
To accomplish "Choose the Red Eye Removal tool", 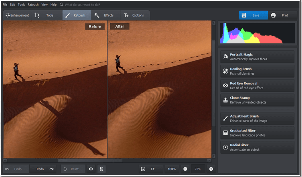I will (x=257, y=86).
